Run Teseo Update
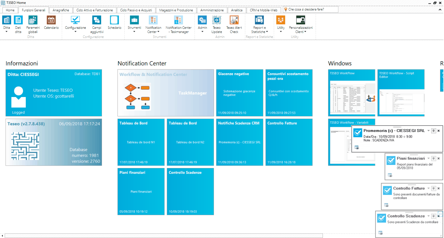 point(217,25)
